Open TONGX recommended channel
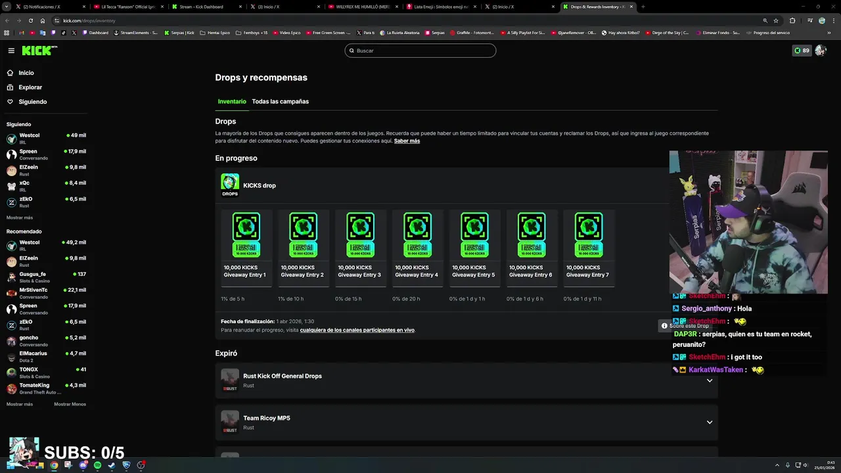The height and width of the screenshot is (473, 841). pyautogui.click(x=46, y=372)
